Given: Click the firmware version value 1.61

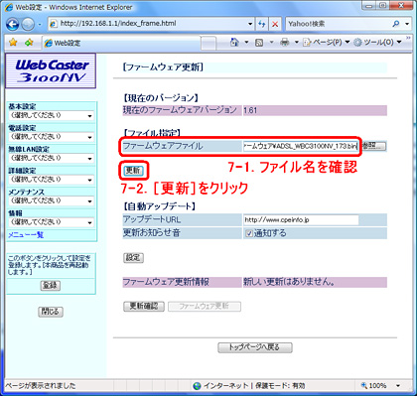Looking at the screenshot, I should (x=250, y=110).
